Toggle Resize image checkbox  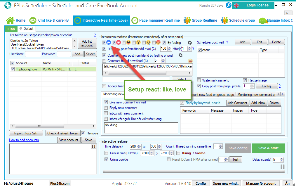click(x=245, y=80)
